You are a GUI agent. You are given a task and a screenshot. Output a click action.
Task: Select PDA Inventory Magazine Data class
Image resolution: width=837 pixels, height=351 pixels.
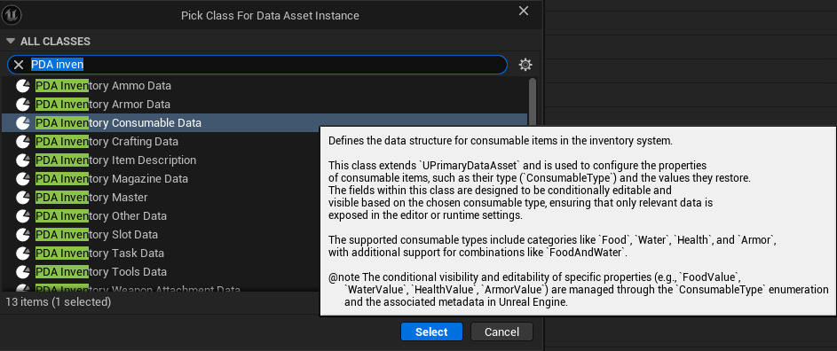(160, 179)
